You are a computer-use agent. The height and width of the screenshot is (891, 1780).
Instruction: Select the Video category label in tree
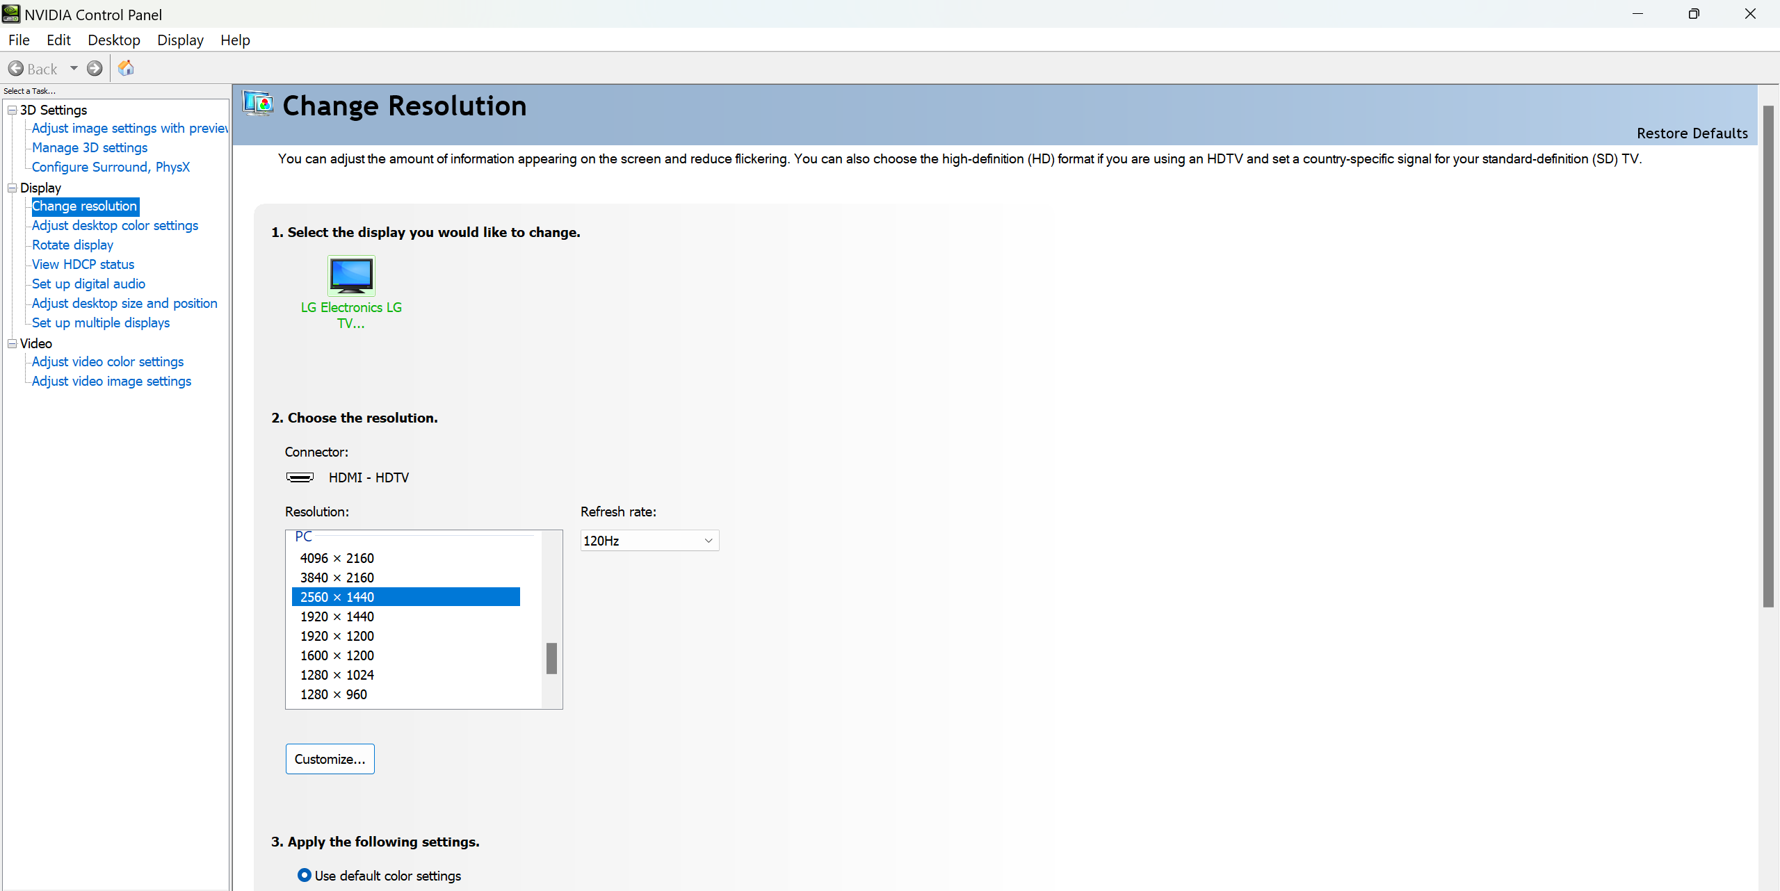pos(36,343)
